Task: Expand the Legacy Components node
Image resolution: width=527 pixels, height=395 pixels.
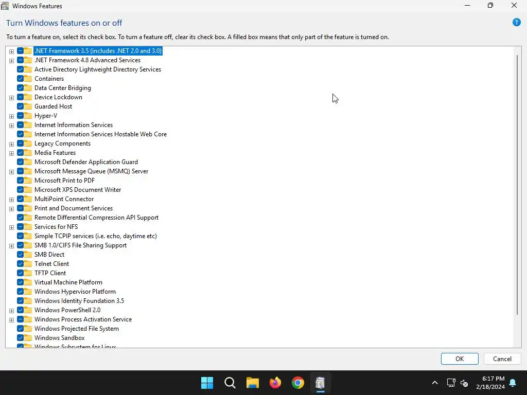Action: click(11, 144)
